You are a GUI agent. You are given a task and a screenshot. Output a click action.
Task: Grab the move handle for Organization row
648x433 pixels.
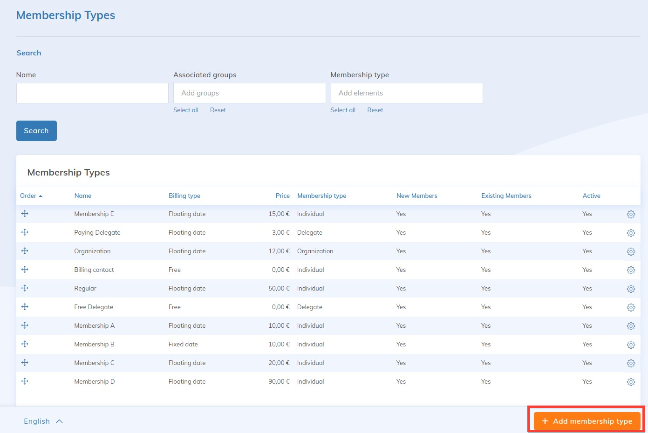pos(25,251)
